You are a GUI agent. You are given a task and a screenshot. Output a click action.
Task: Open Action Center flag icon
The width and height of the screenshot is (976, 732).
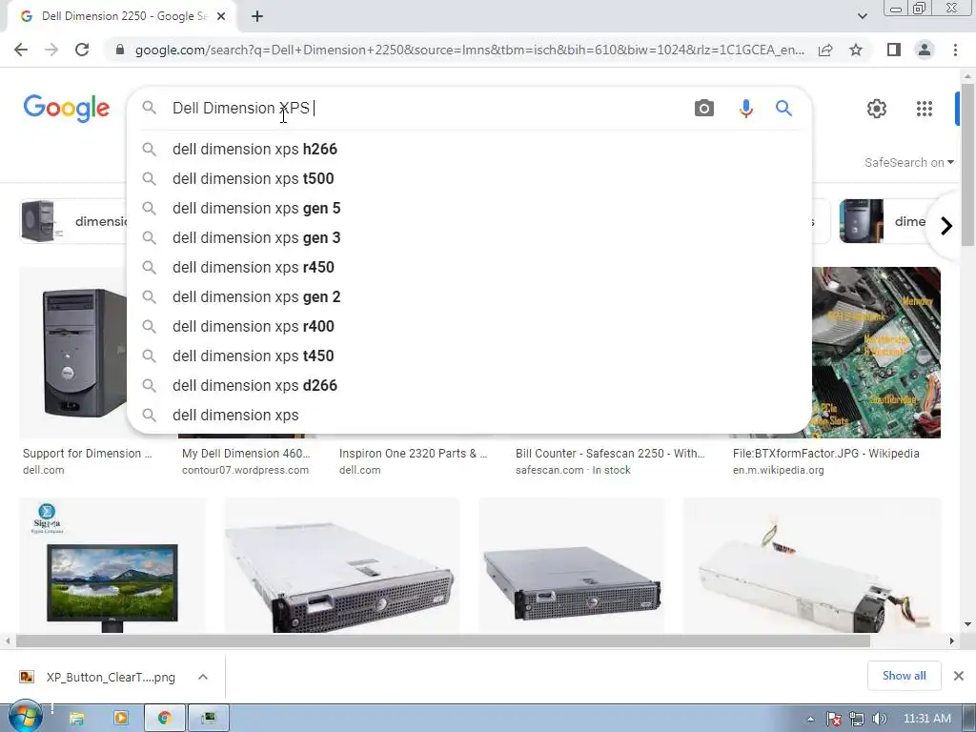click(x=834, y=719)
